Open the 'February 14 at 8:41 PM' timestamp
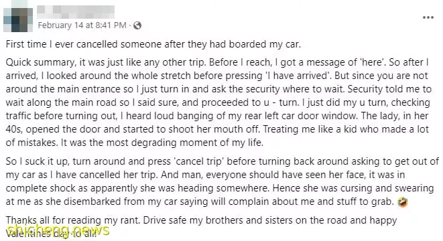 pyautogui.click(x=82, y=25)
